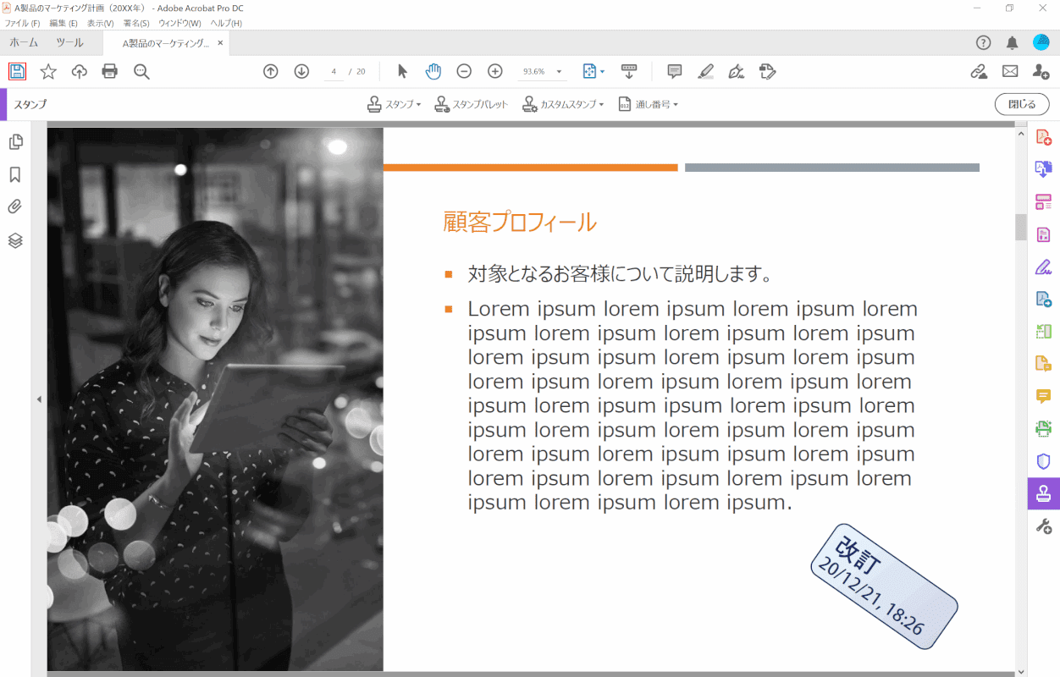Go to the previous page with the up arrow
1060x677 pixels.
click(x=271, y=72)
